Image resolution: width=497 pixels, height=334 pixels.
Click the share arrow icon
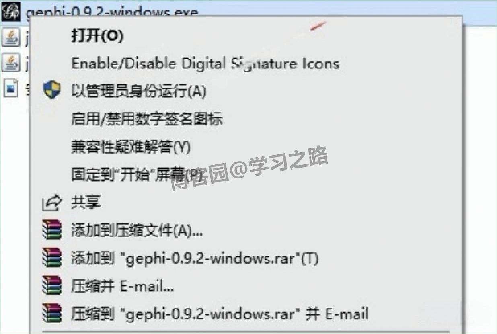[x=52, y=202]
